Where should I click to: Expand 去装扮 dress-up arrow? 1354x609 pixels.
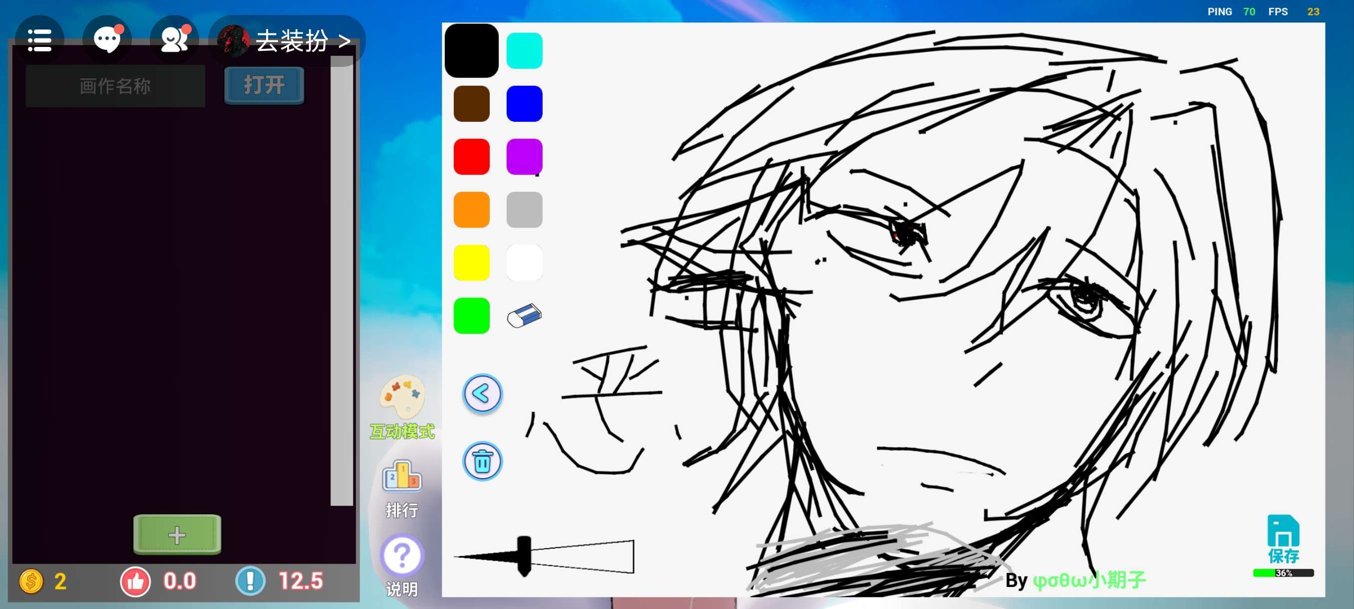click(344, 40)
